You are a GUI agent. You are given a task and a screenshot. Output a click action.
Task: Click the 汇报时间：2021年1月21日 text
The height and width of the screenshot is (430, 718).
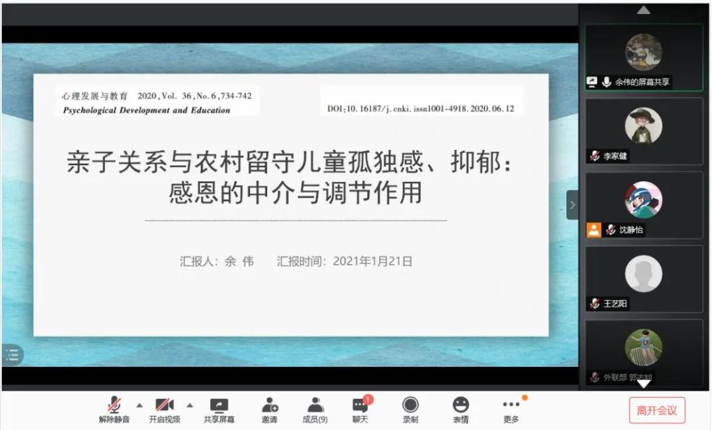344,261
